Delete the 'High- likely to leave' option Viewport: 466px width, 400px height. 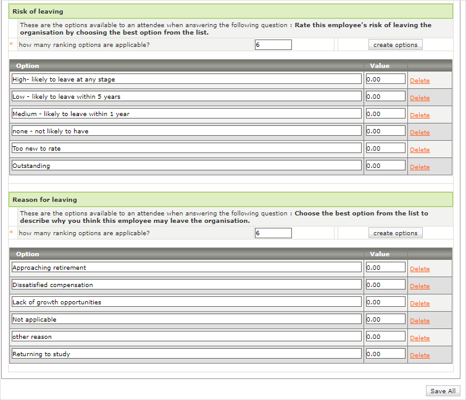tap(420, 81)
